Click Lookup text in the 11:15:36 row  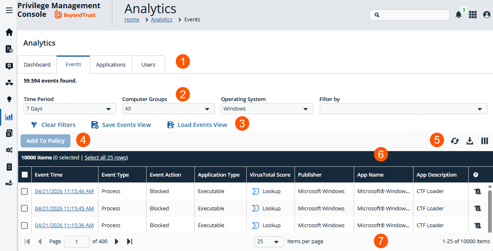271,225
